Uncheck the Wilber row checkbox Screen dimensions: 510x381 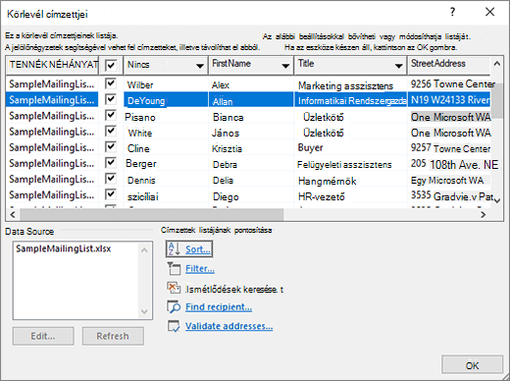111,83
